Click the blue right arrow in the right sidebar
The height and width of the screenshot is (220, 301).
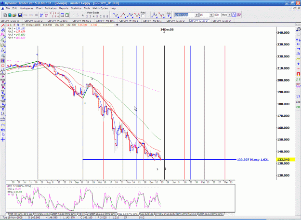pos(298,49)
